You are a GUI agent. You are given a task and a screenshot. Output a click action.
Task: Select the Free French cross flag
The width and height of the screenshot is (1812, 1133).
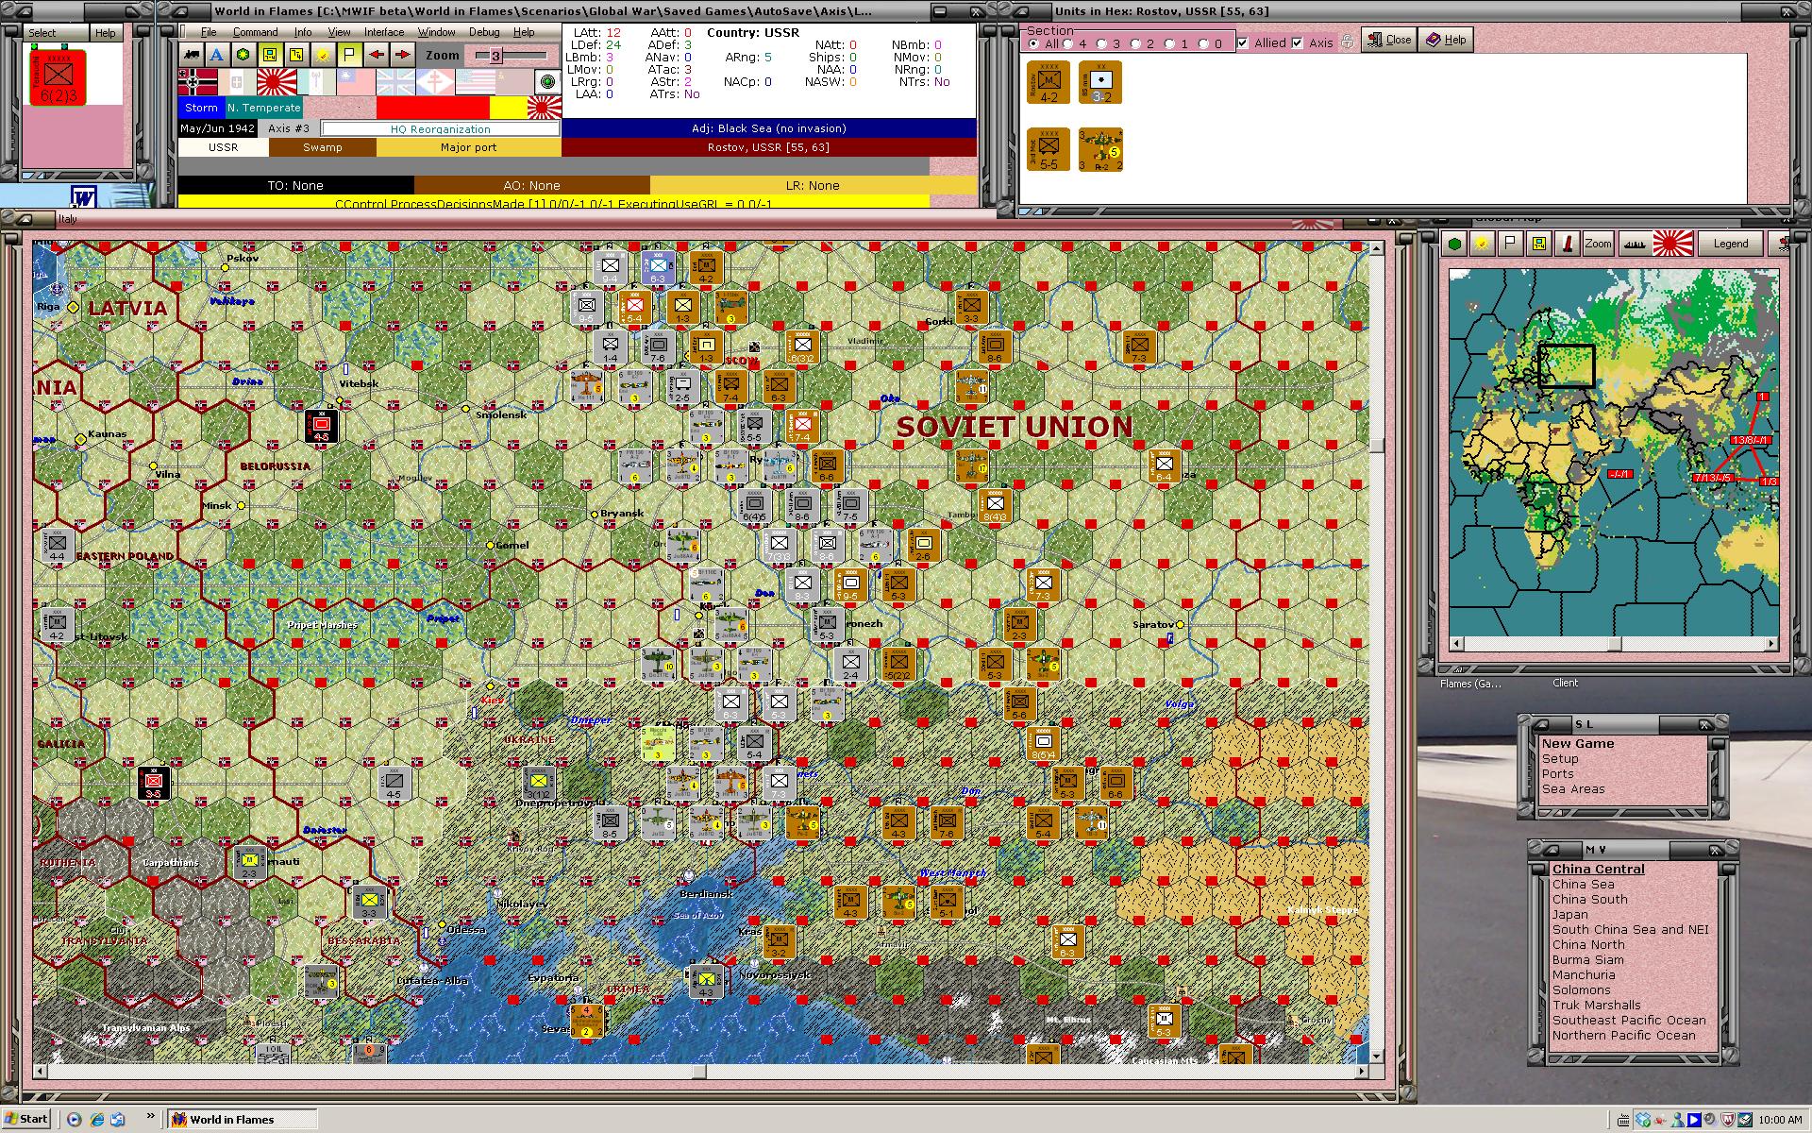[x=435, y=81]
